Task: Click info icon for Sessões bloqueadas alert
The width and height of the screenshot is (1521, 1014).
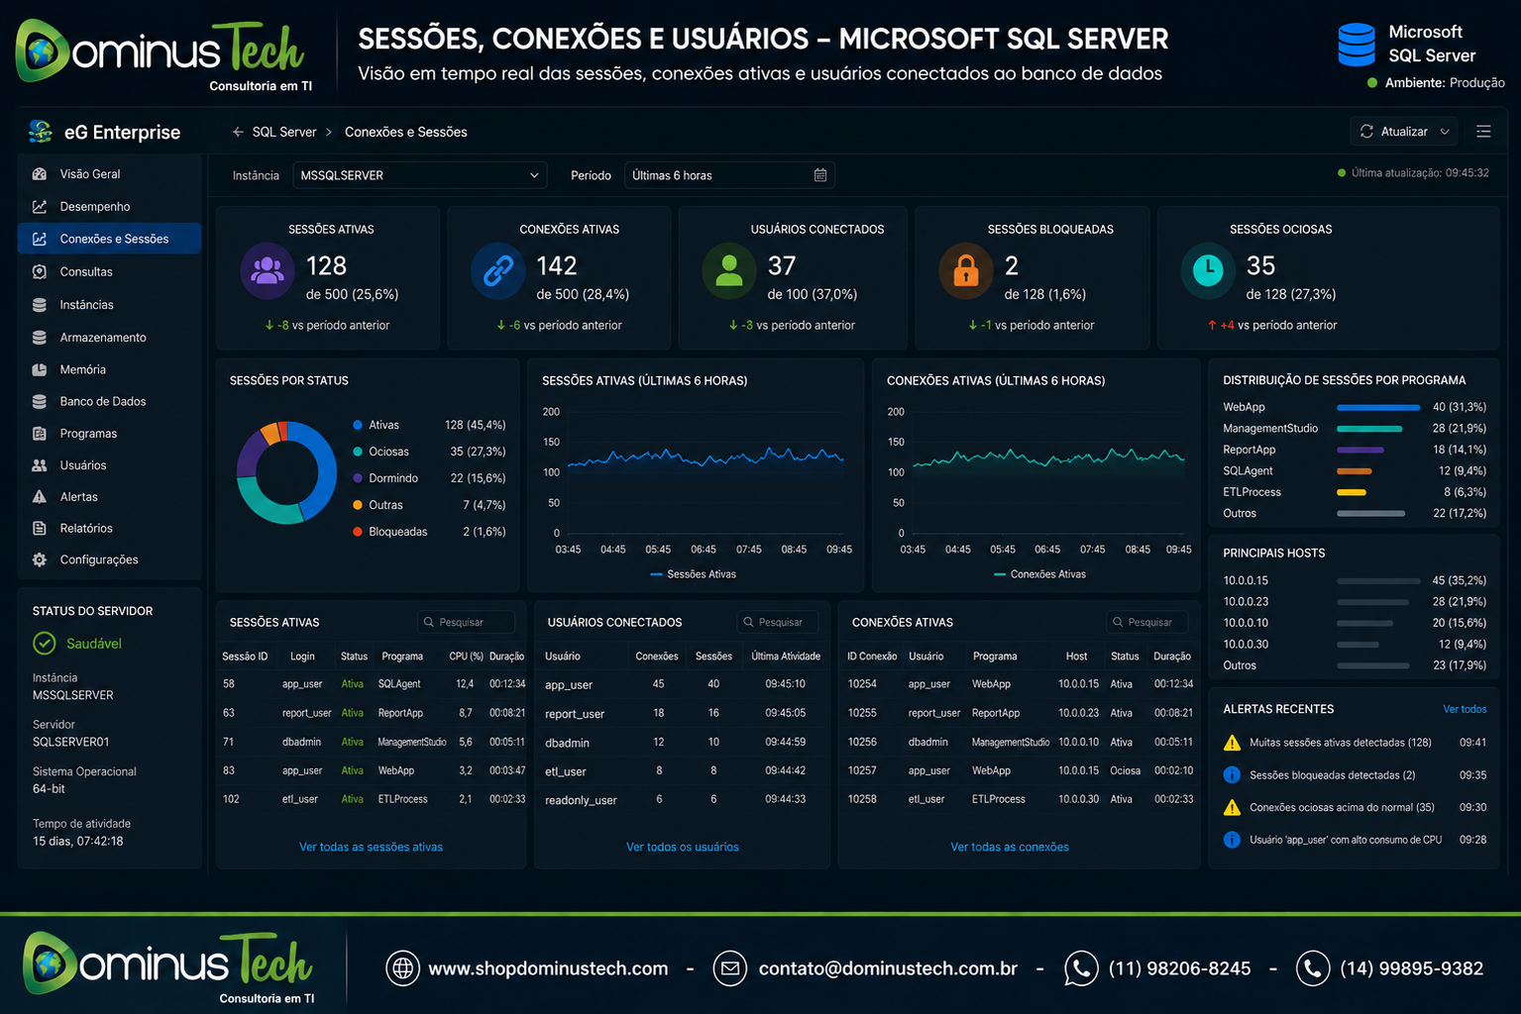Action: [1232, 775]
